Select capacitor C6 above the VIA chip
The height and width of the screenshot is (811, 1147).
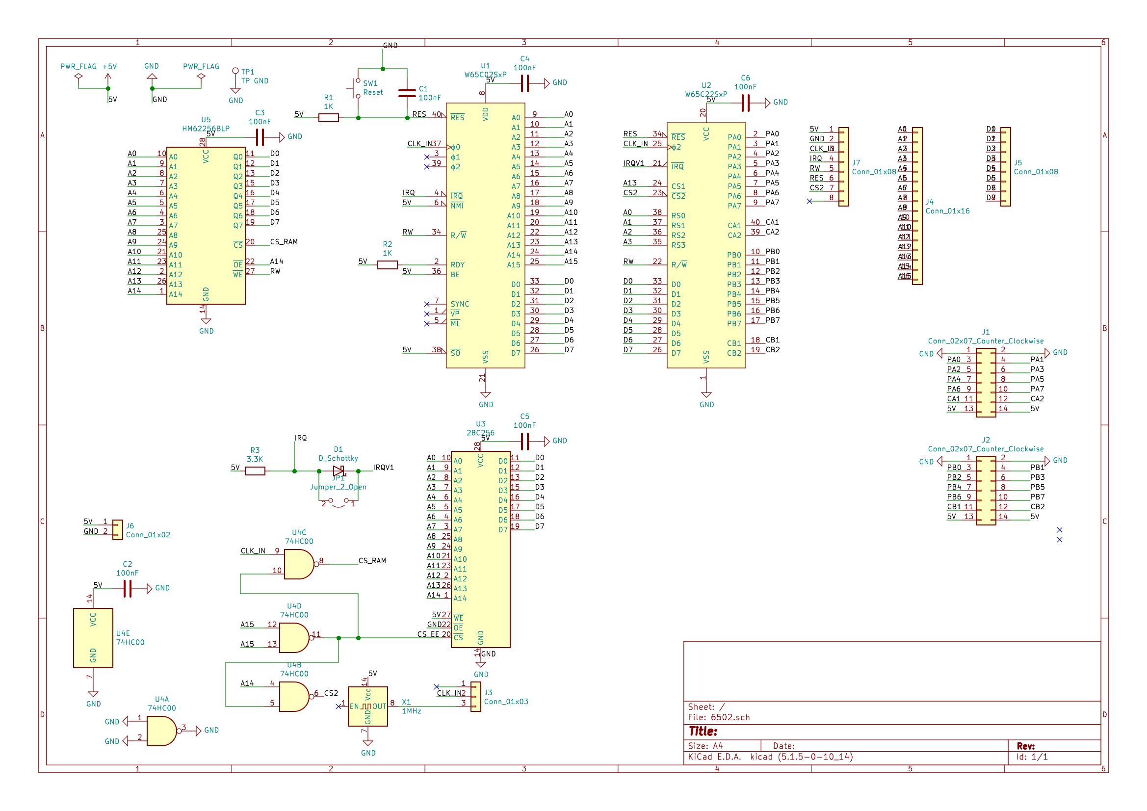click(745, 103)
